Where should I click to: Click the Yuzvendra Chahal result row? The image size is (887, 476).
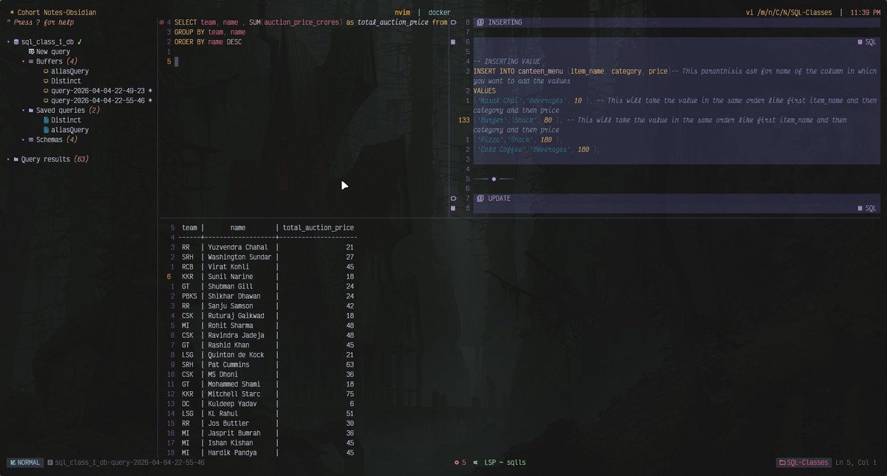[x=268, y=247]
